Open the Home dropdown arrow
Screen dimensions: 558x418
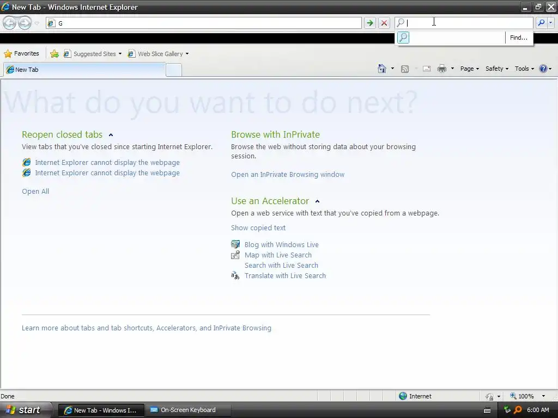[x=392, y=69]
